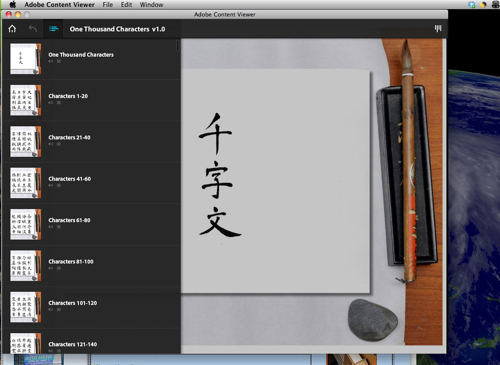Click the audio icon under Characters 21-40
Screen dimensions: 500x365
[x=51, y=144]
